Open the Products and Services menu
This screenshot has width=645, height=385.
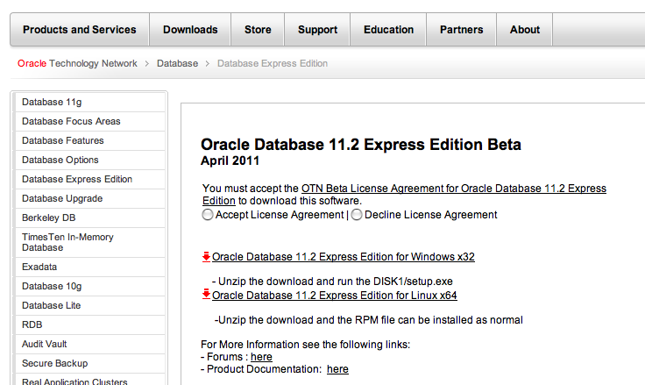point(80,30)
